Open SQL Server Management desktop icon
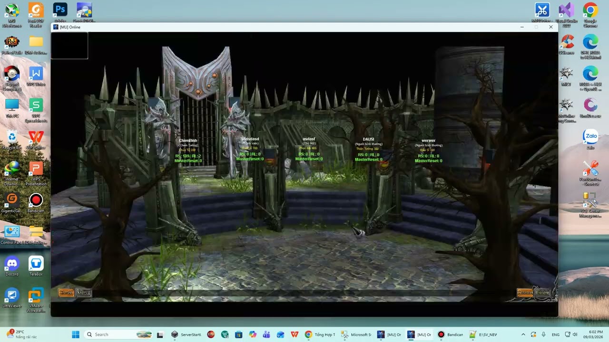This screenshot has width=609, height=342. click(x=590, y=205)
